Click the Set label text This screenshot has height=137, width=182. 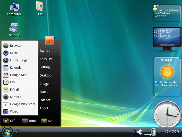[x=50, y=121]
